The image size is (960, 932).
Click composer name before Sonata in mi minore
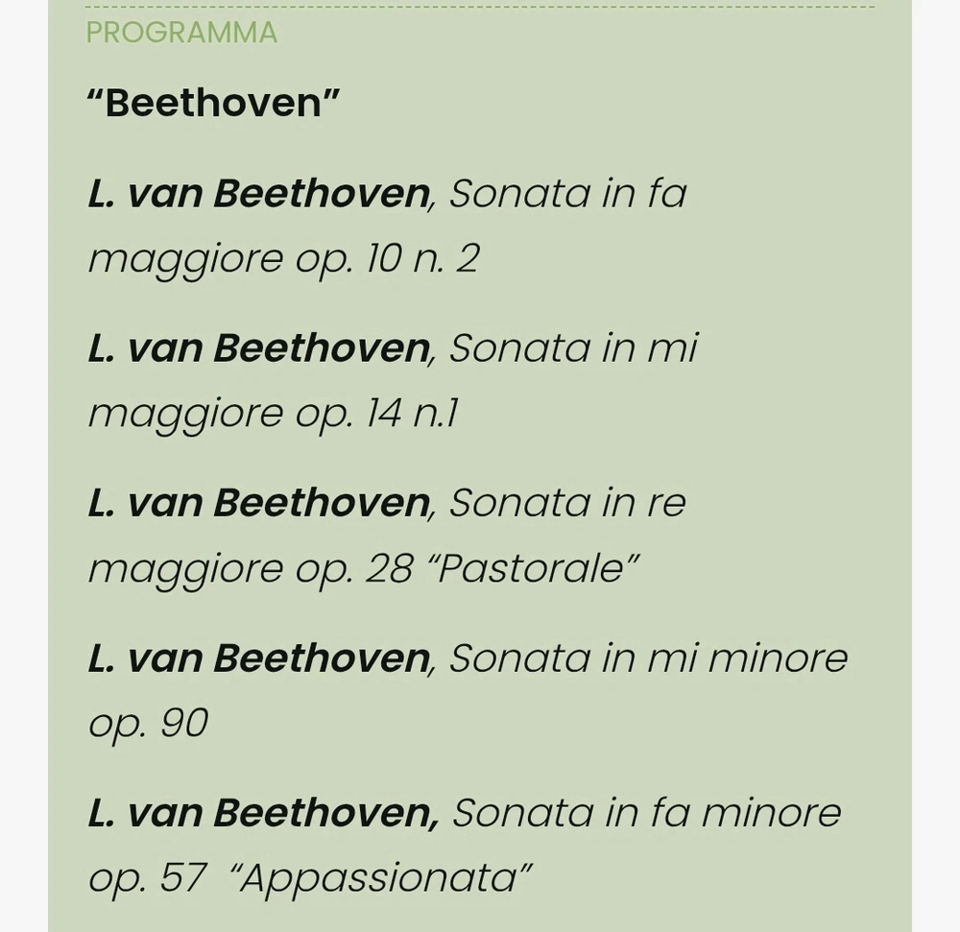click(x=258, y=658)
